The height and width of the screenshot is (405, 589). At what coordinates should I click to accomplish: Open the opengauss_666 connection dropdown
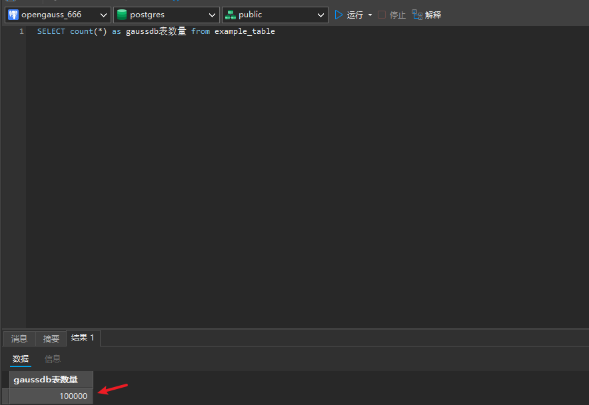pos(58,15)
